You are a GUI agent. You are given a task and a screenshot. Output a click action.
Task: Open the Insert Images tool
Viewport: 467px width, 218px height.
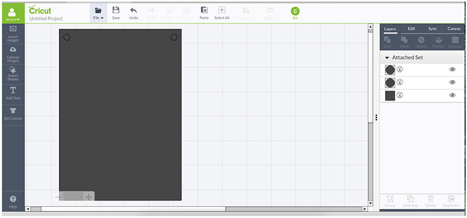click(x=13, y=34)
